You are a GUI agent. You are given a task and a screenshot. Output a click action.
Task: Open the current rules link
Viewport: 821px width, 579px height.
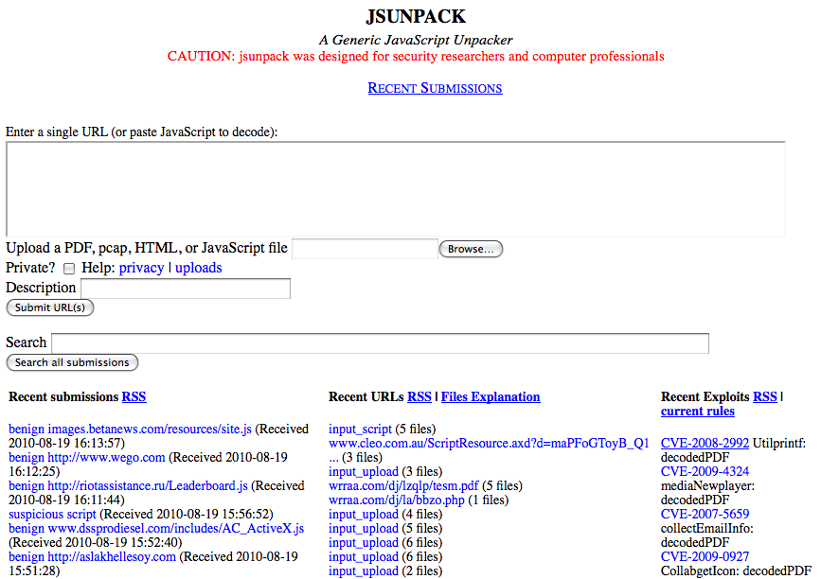pyautogui.click(x=697, y=412)
